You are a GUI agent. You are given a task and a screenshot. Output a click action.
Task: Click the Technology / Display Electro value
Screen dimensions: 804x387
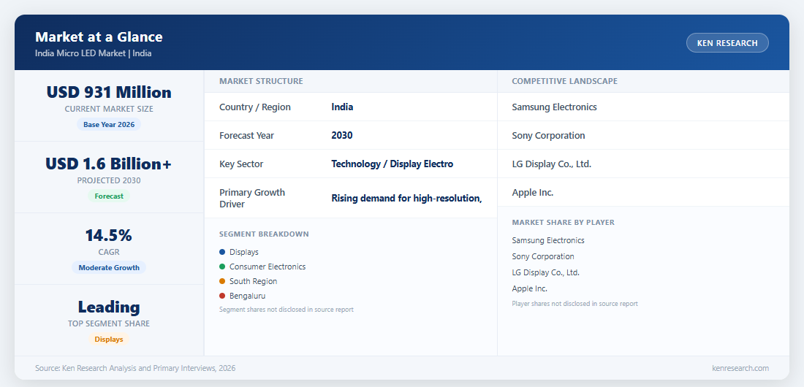(x=392, y=164)
